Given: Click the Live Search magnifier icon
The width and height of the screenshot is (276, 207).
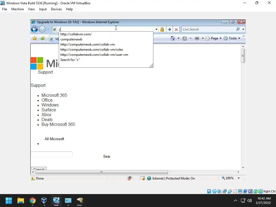Looking at the screenshot, I should (238, 29).
